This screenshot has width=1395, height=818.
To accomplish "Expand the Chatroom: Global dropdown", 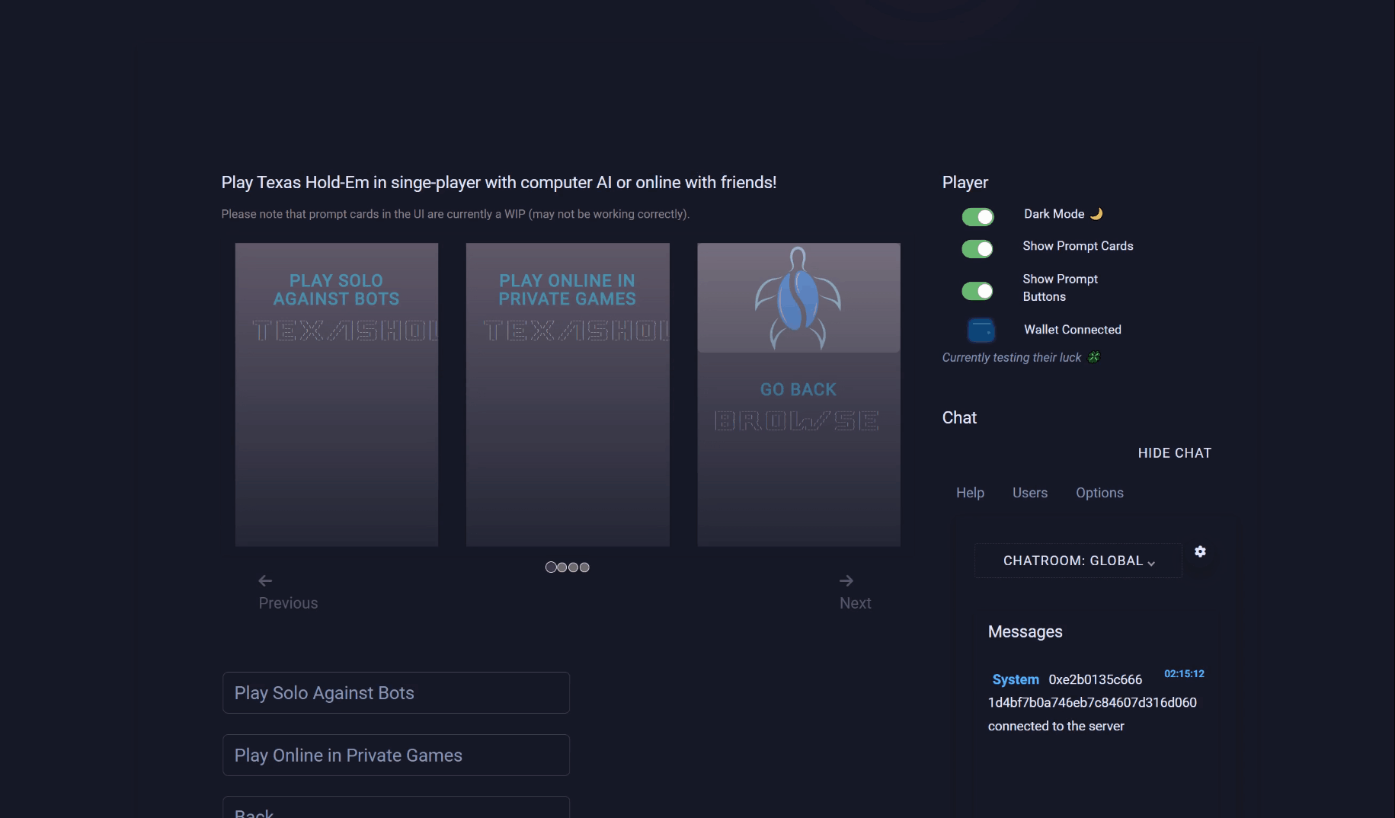I will (1078, 561).
